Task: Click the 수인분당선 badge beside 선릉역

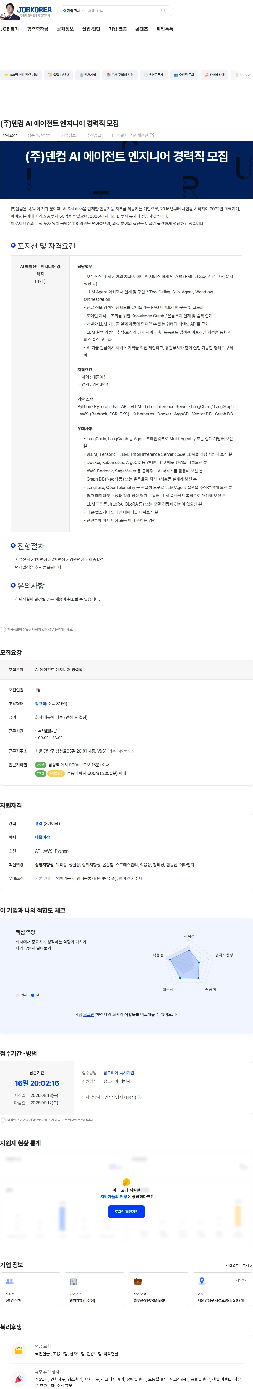Action: point(56,773)
